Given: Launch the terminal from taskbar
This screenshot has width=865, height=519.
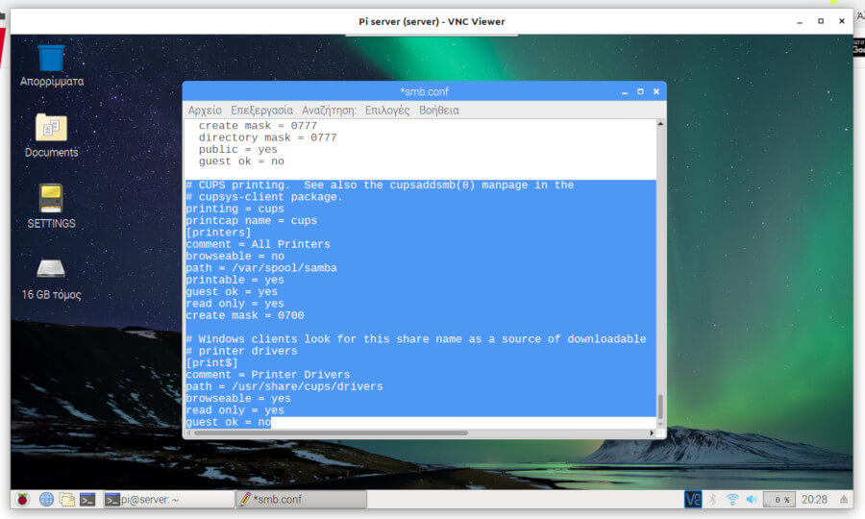Looking at the screenshot, I should pos(87,499).
